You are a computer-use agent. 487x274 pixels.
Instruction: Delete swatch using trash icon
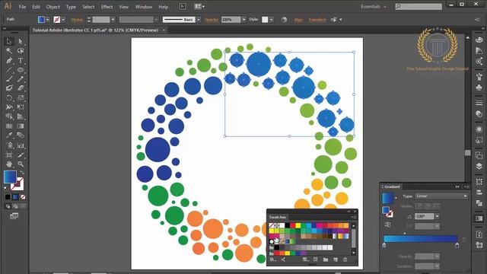[x=345, y=260]
